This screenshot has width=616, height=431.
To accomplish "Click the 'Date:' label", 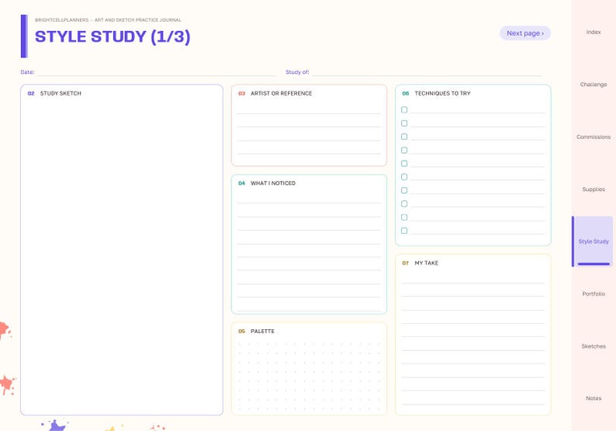I will pyautogui.click(x=27, y=72).
